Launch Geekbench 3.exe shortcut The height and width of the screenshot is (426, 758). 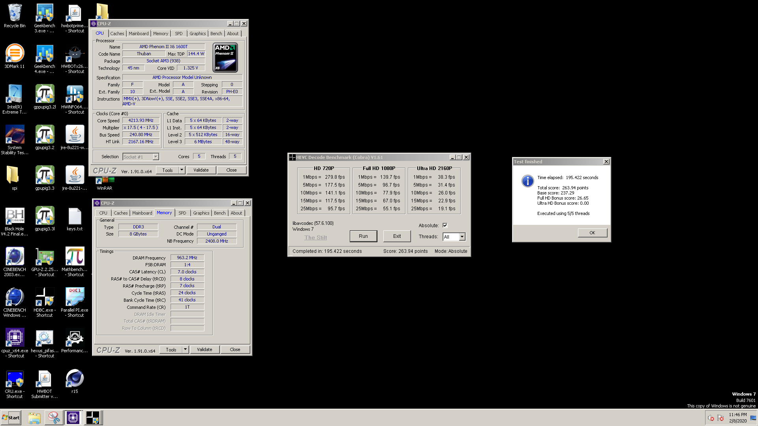click(x=44, y=18)
